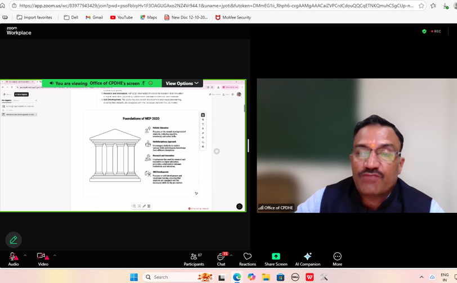This screenshot has height=283, width=457.
Task: Open the New Doc 12-10-20 bookmark
Action: (x=186, y=17)
